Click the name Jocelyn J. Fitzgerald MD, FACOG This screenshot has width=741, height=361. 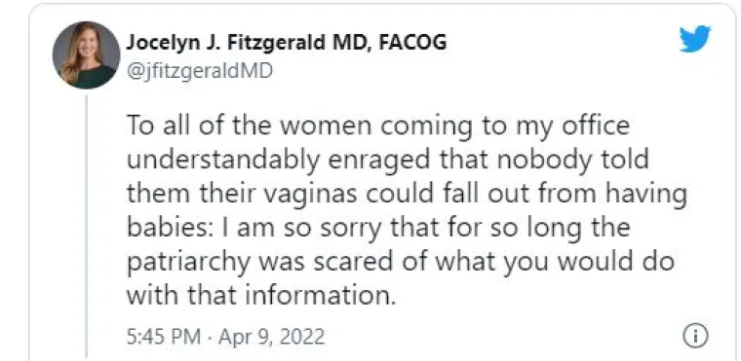(287, 43)
